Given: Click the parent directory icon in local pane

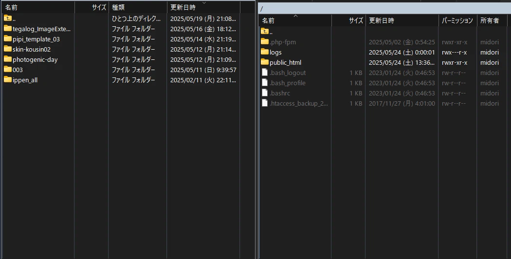Looking at the screenshot, I should (x=8, y=18).
